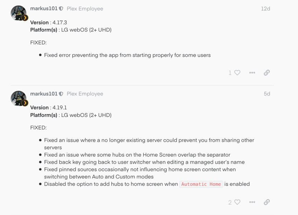Open the markus101 username link on the first post
The image size is (298, 215).
tap(44, 9)
